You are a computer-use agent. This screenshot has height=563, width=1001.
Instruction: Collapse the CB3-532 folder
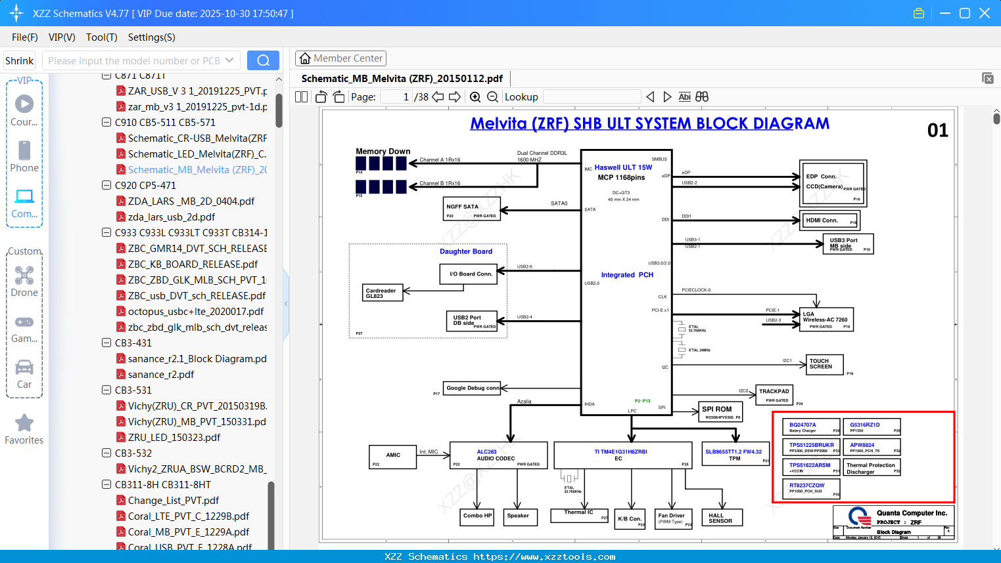point(106,453)
